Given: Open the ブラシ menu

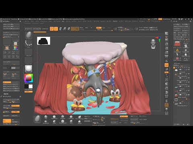Looking at the screenshot, I should [x=32, y=21].
